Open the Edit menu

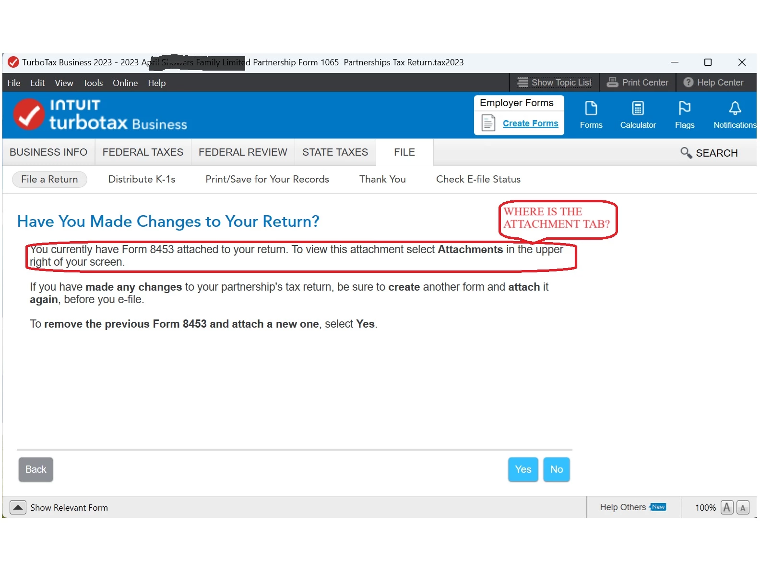(37, 83)
